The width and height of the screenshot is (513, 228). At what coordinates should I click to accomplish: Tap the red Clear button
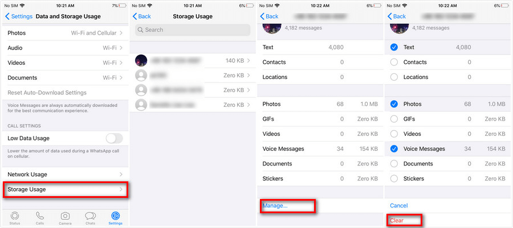tap(397, 221)
